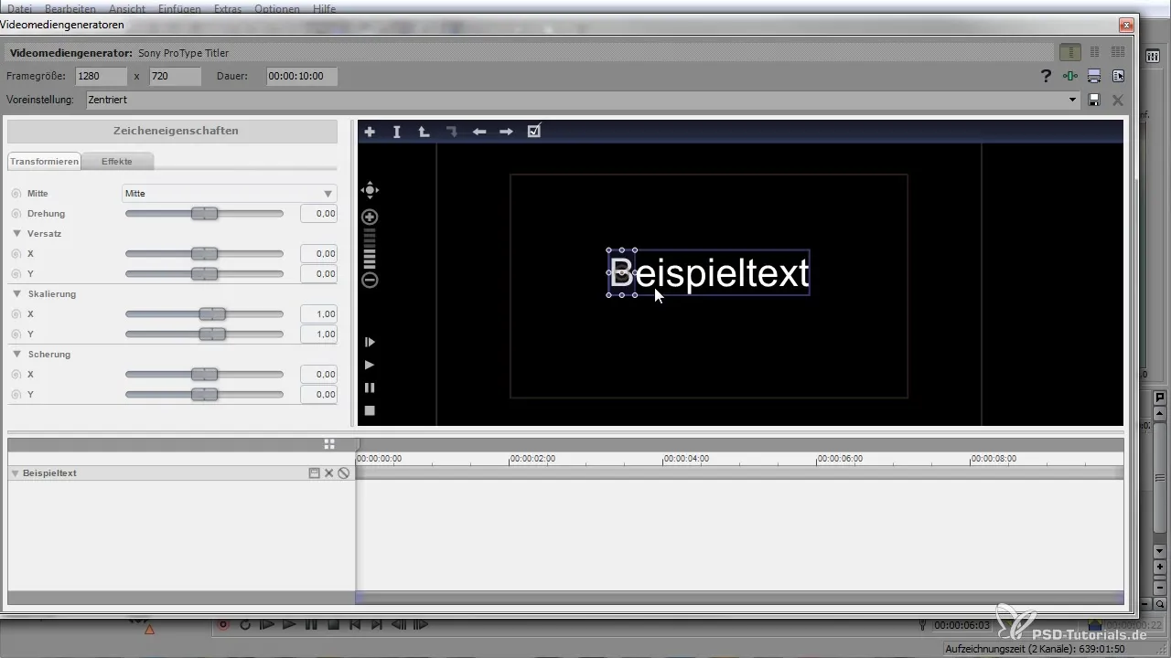Collapse the Versatz section
The height and width of the screenshot is (658, 1171).
pos(17,234)
